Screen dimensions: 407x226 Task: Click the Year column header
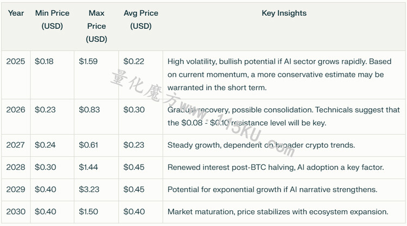tap(16, 13)
